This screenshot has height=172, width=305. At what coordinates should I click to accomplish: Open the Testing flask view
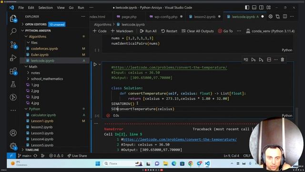13,84
